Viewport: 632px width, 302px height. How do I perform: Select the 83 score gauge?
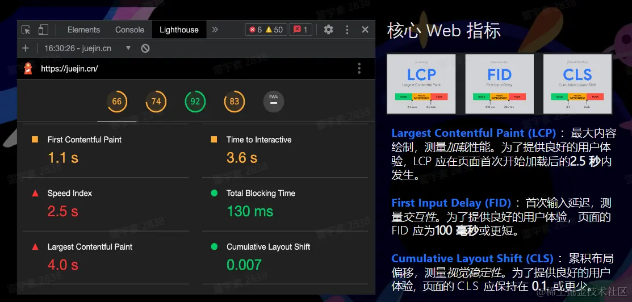234,102
